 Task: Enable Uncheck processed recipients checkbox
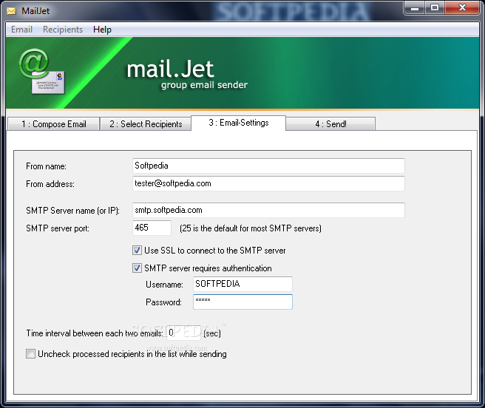tap(30, 353)
